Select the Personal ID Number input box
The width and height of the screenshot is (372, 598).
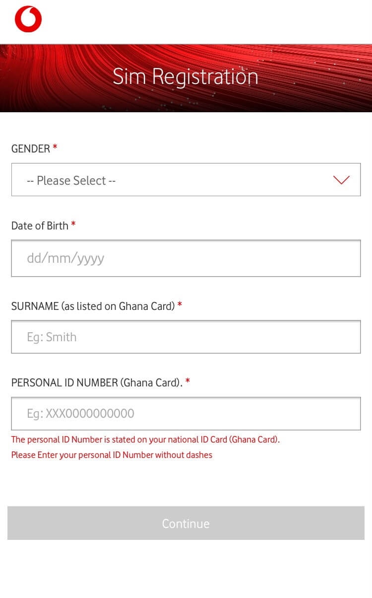186,413
